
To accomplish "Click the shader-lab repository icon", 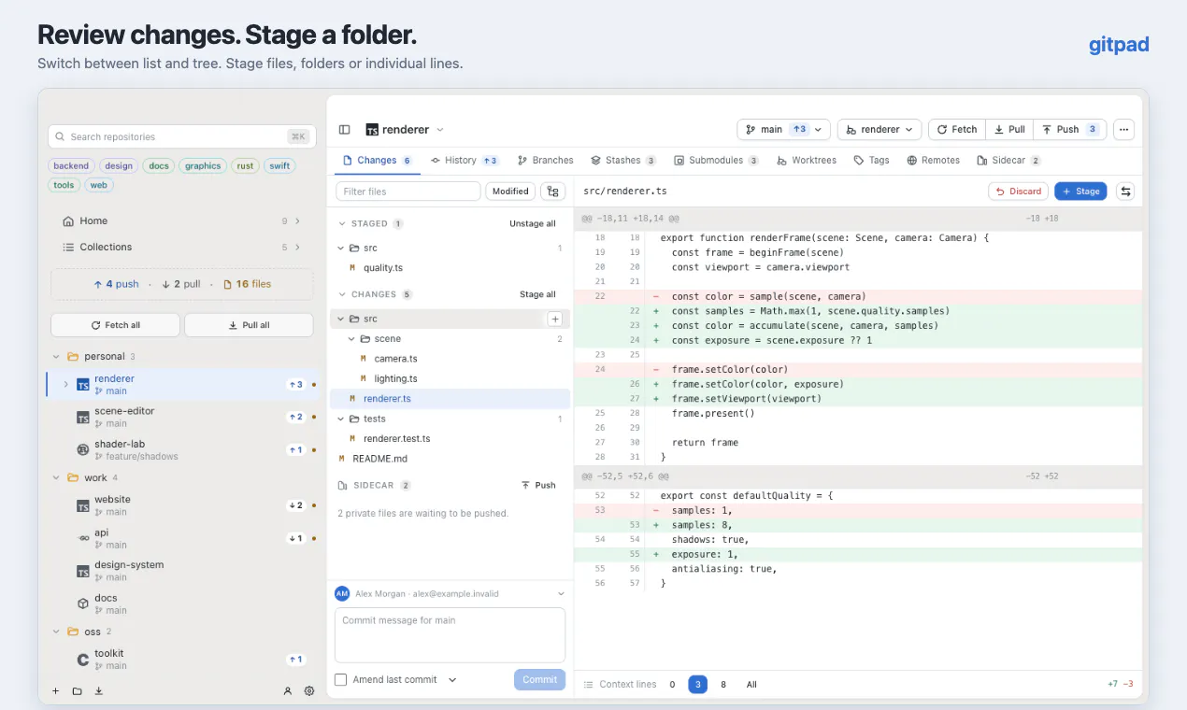I will coord(82,450).
